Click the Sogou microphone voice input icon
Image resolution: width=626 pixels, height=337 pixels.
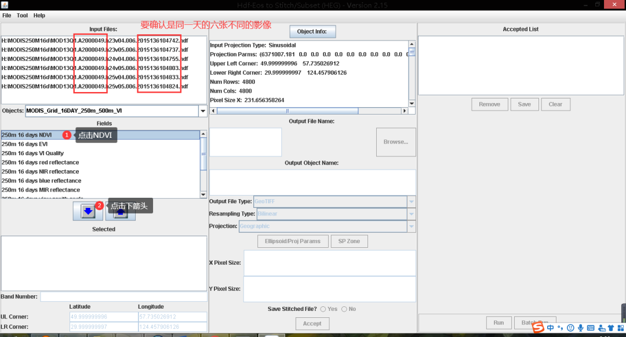coord(580,328)
